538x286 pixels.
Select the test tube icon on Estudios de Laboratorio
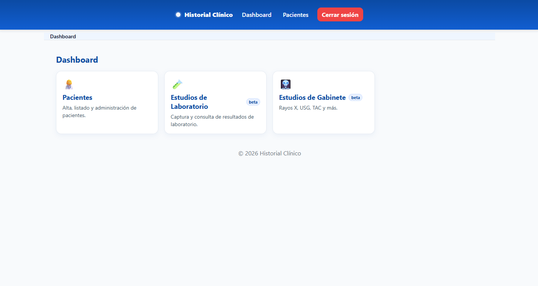coord(177,84)
